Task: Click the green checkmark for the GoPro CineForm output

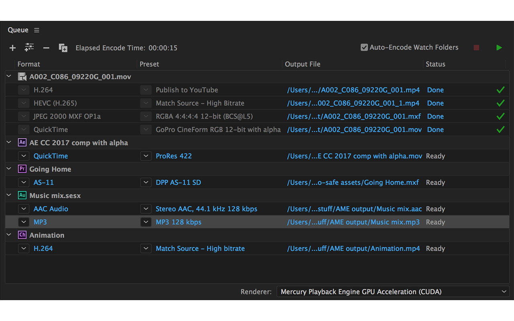Action: (500, 130)
